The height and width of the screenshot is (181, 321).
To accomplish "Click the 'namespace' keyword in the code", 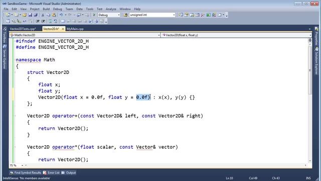I will [x=28, y=60].
